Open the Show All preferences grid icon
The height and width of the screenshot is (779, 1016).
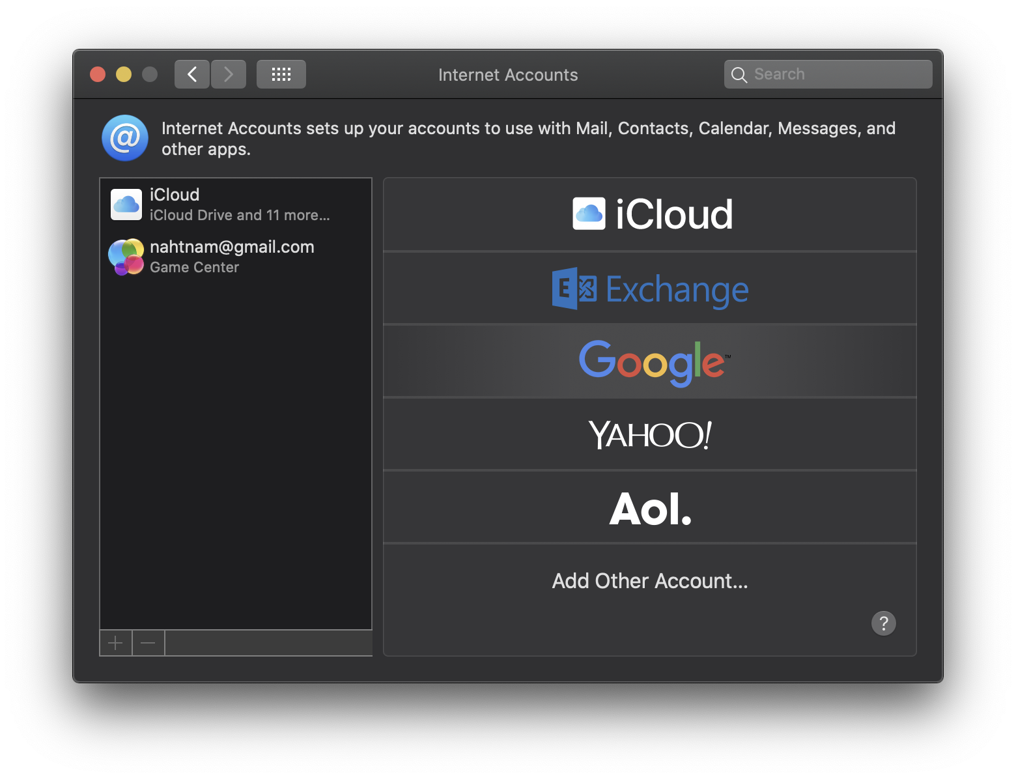(x=281, y=74)
